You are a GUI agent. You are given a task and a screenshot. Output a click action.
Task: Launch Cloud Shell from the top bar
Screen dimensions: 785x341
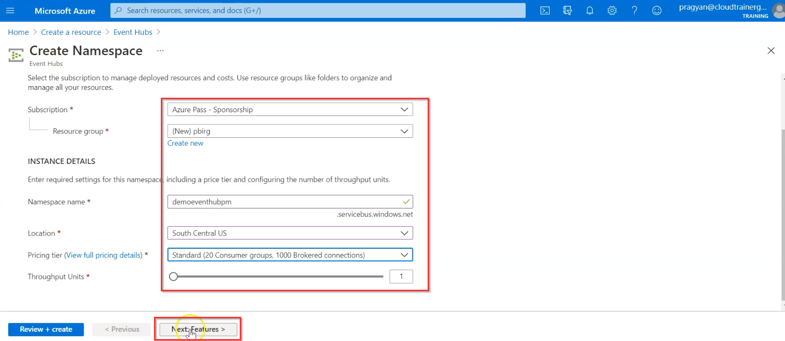(545, 11)
